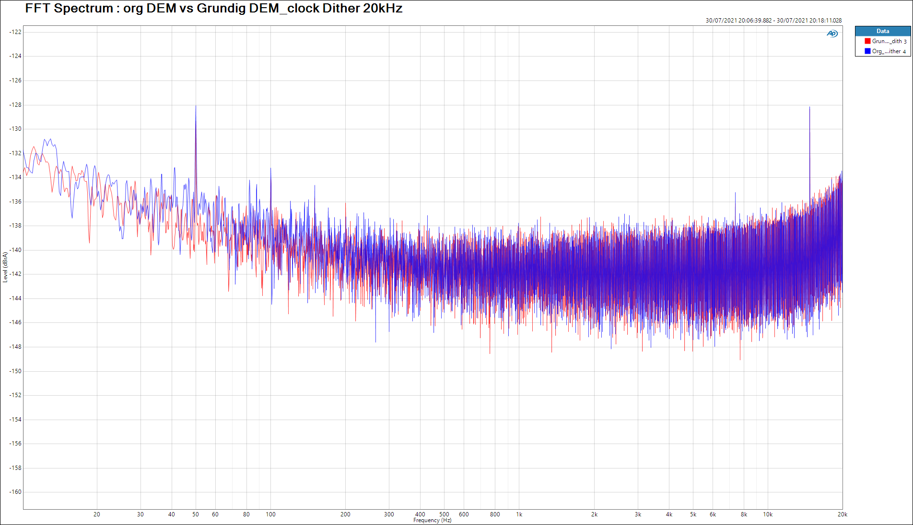Click the 20 Hz tick label
The height and width of the screenshot is (525, 913).
point(97,514)
